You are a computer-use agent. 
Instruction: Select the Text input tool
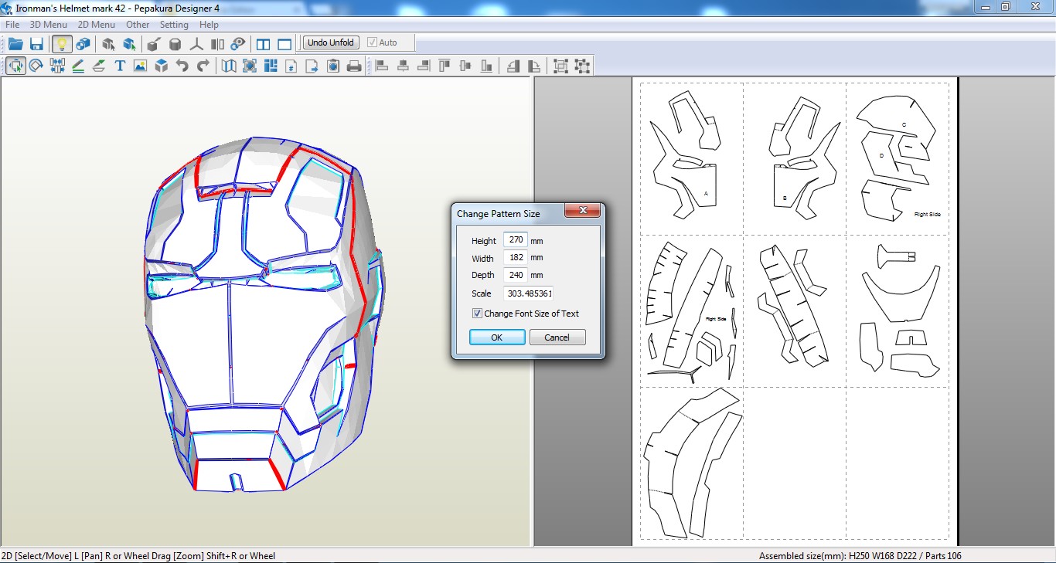(x=120, y=66)
